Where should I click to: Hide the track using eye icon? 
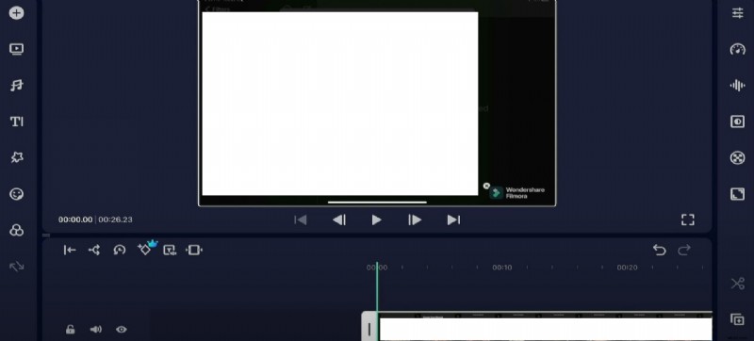[122, 330]
